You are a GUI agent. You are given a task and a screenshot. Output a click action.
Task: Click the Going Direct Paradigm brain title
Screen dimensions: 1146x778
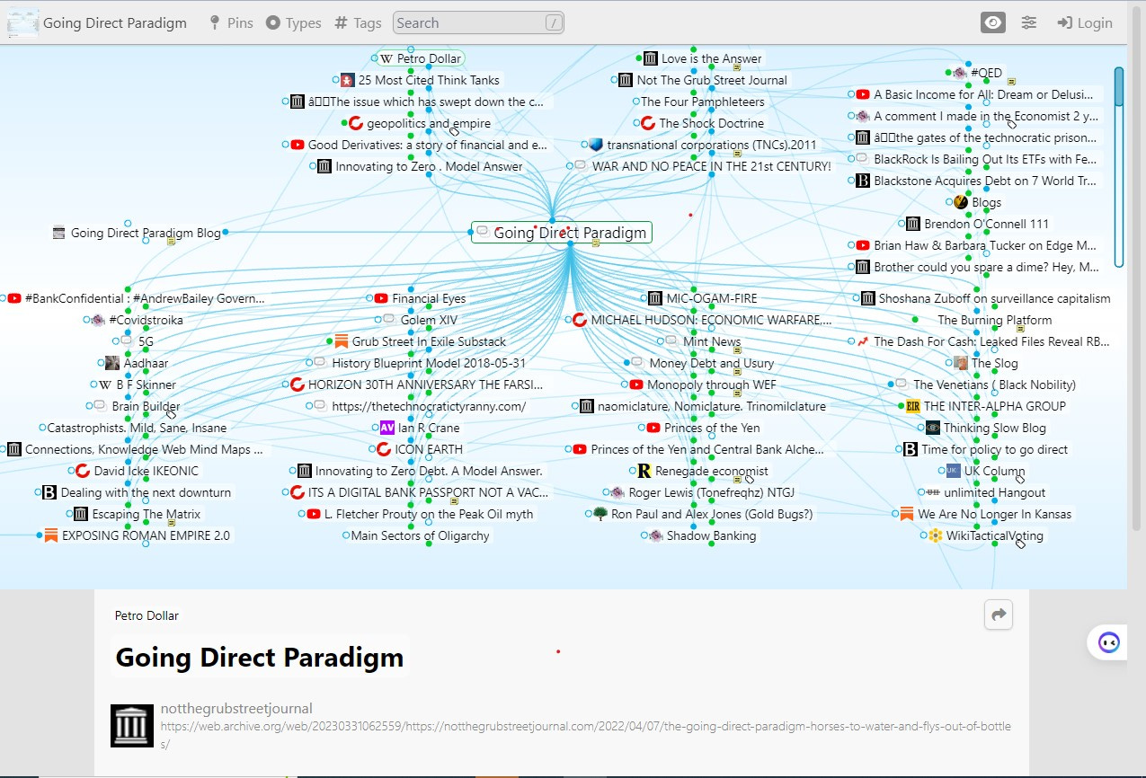click(115, 23)
